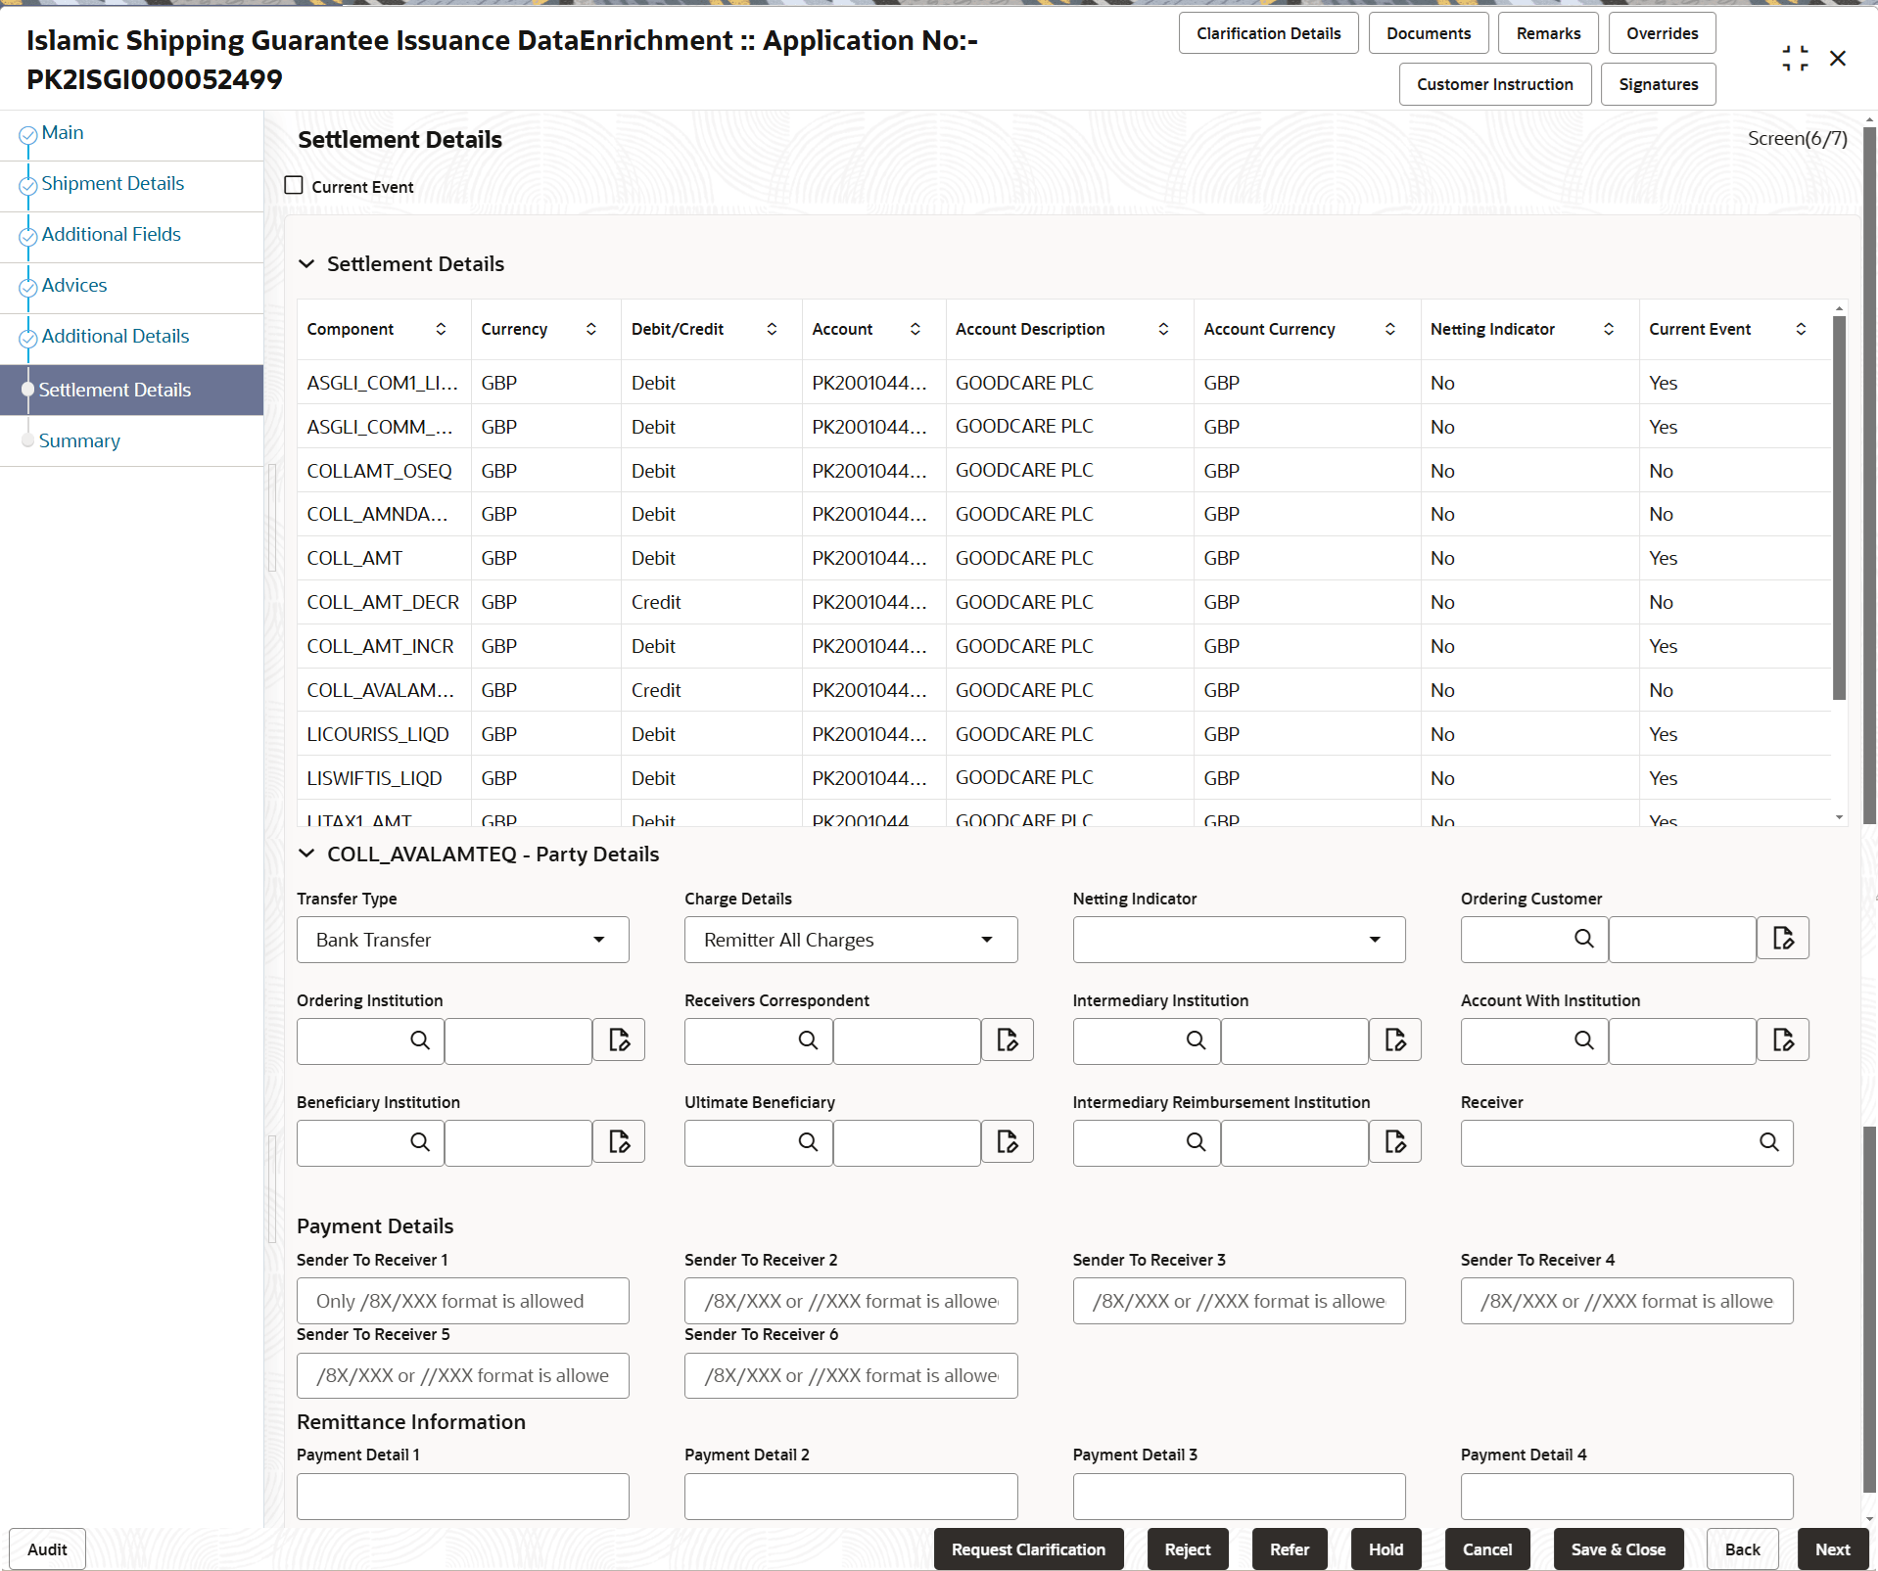Click the party details icon beside Intermediary Reimbursement Institution

click(x=1395, y=1141)
